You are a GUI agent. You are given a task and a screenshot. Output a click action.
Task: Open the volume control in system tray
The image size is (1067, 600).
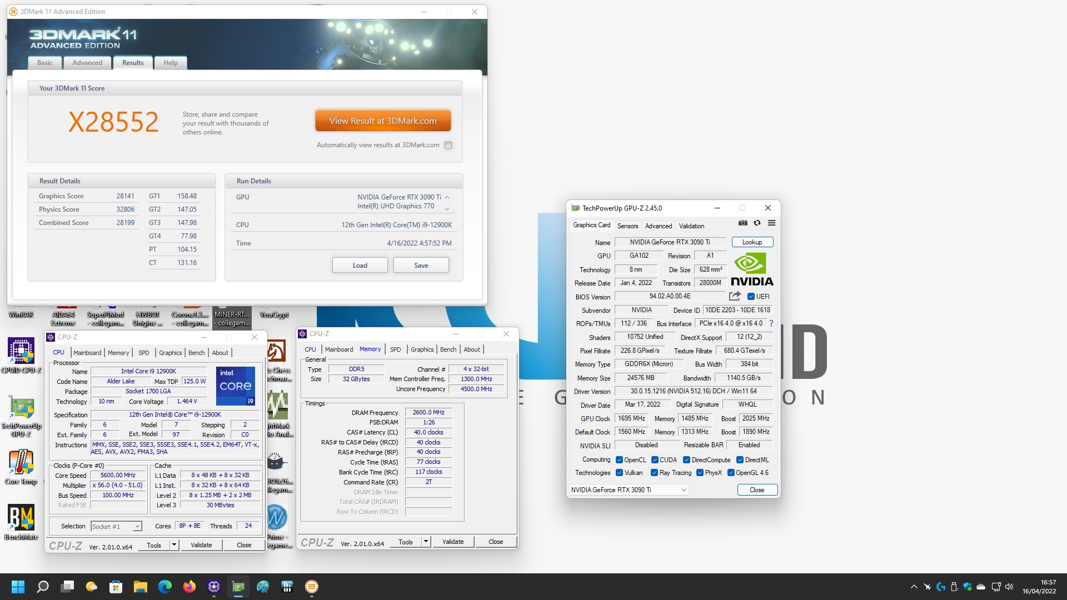tap(1009, 587)
